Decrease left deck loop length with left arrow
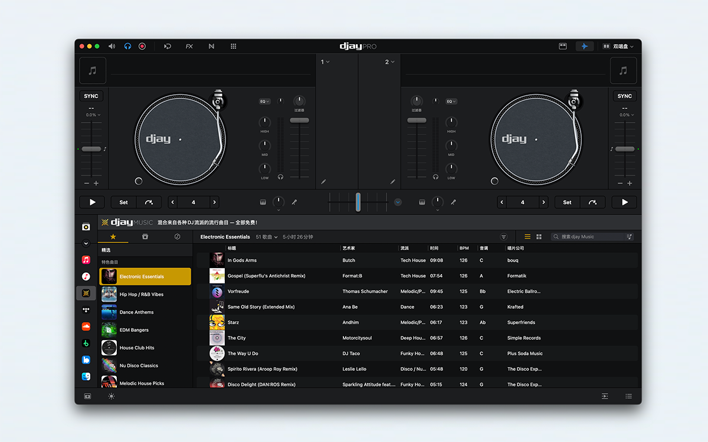The image size is (708, 442). 173,202
